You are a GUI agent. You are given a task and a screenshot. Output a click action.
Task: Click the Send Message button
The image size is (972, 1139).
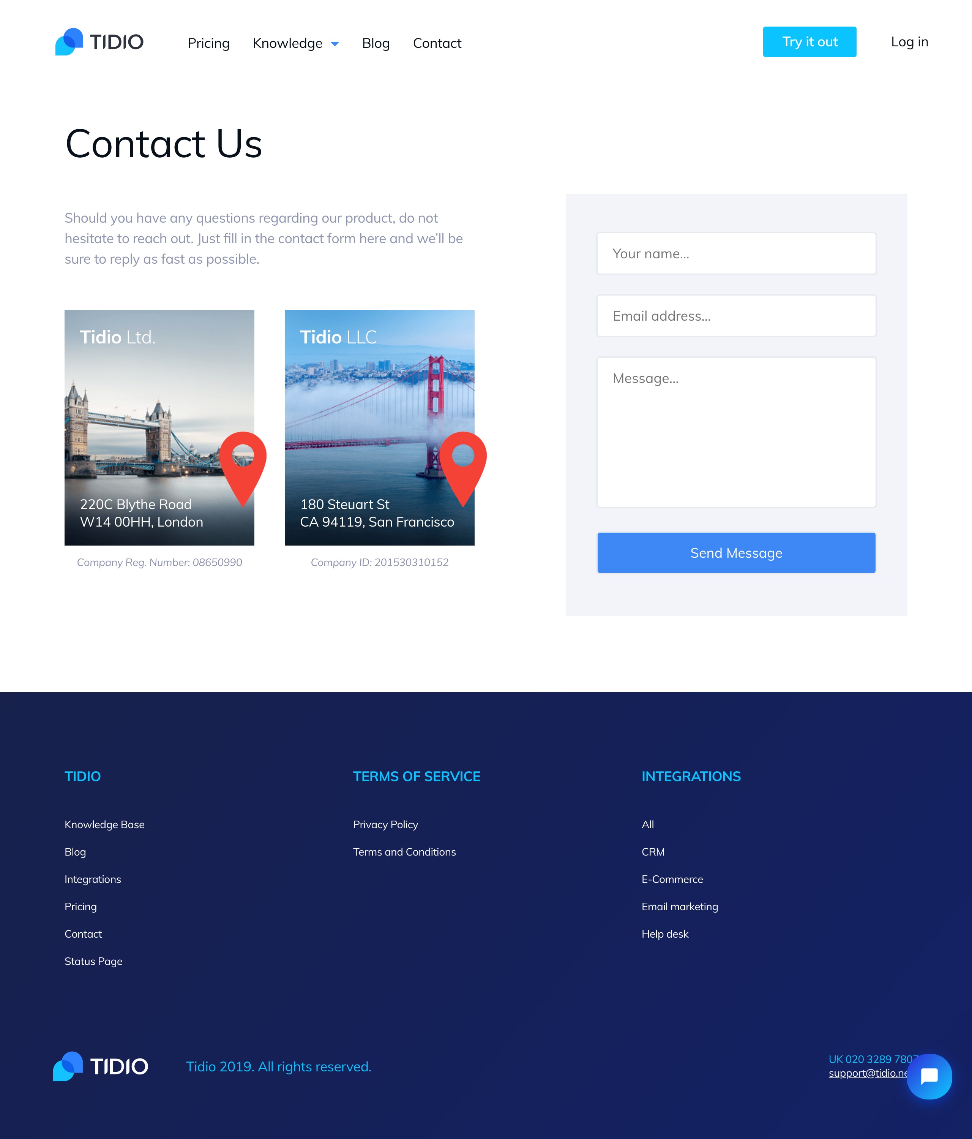click(737, 553)
